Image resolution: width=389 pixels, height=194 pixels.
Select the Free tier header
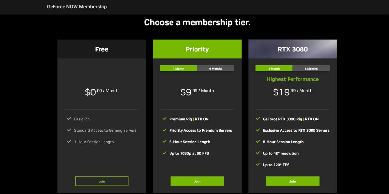[101, 49]
